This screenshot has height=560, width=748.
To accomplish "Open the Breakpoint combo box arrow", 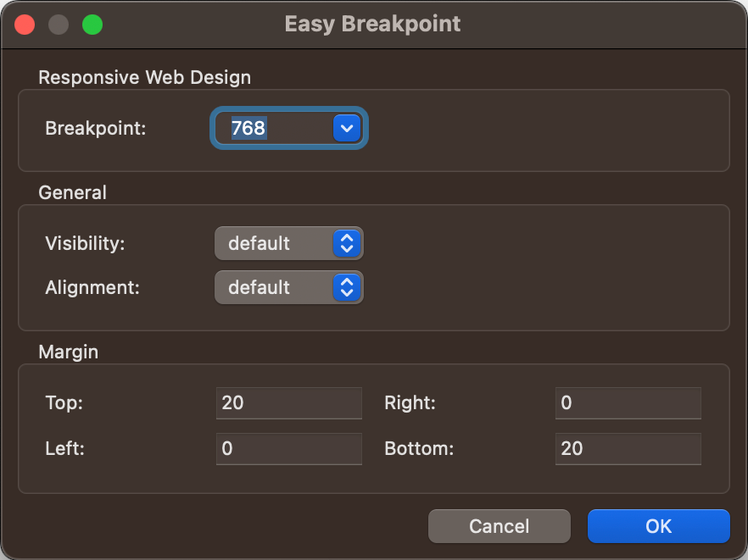I will click(347, 128).
